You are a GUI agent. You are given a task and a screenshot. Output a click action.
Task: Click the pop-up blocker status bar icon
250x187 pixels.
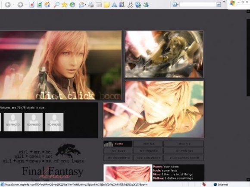click(x=204, y=184)
